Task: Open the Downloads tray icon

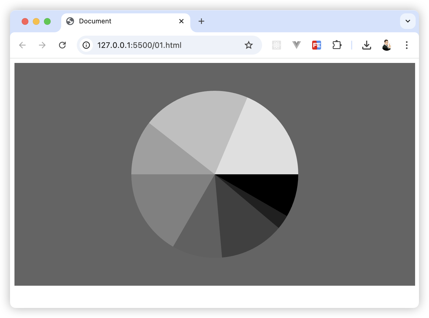Action: tap(367, 45)
